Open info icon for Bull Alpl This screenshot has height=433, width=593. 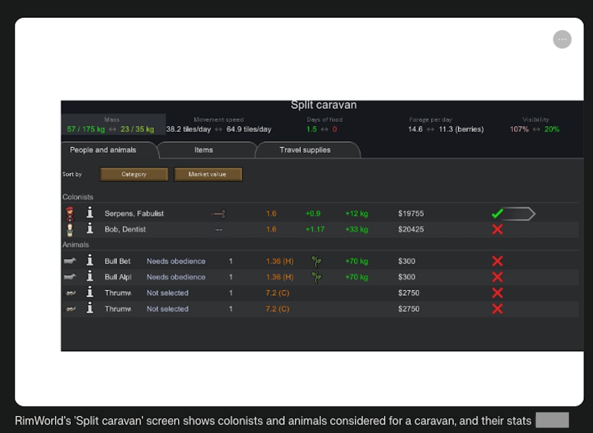pos(90,276)
